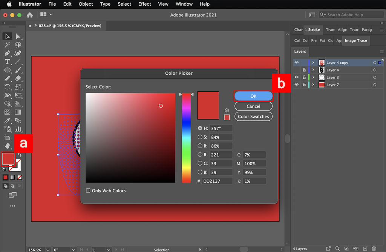Open the Type menu
The width and height of the screenshot is (386, 252).
point(105,4)
